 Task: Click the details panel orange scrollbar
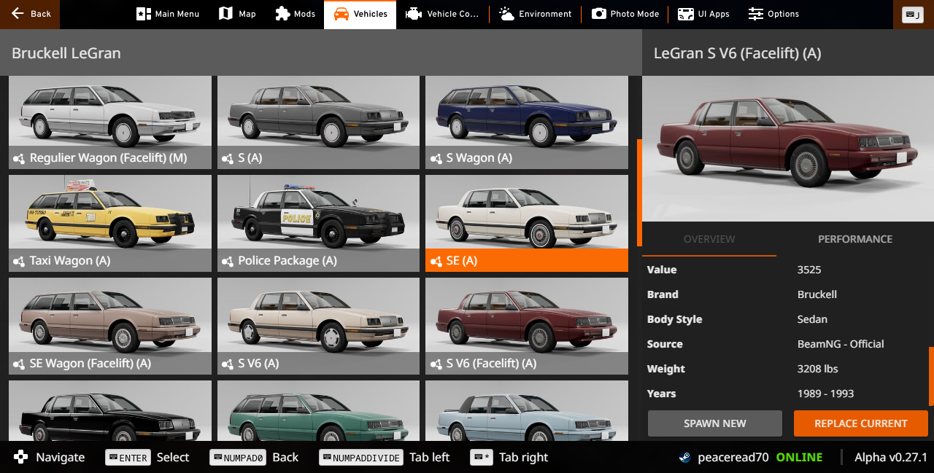[931, 376]
